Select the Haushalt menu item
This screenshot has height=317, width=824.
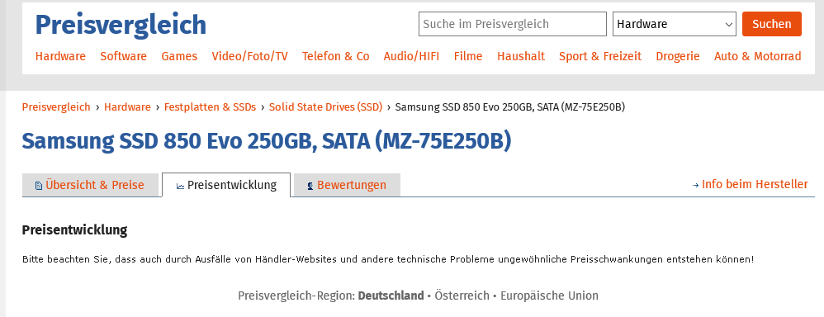(x=521, y=56)
